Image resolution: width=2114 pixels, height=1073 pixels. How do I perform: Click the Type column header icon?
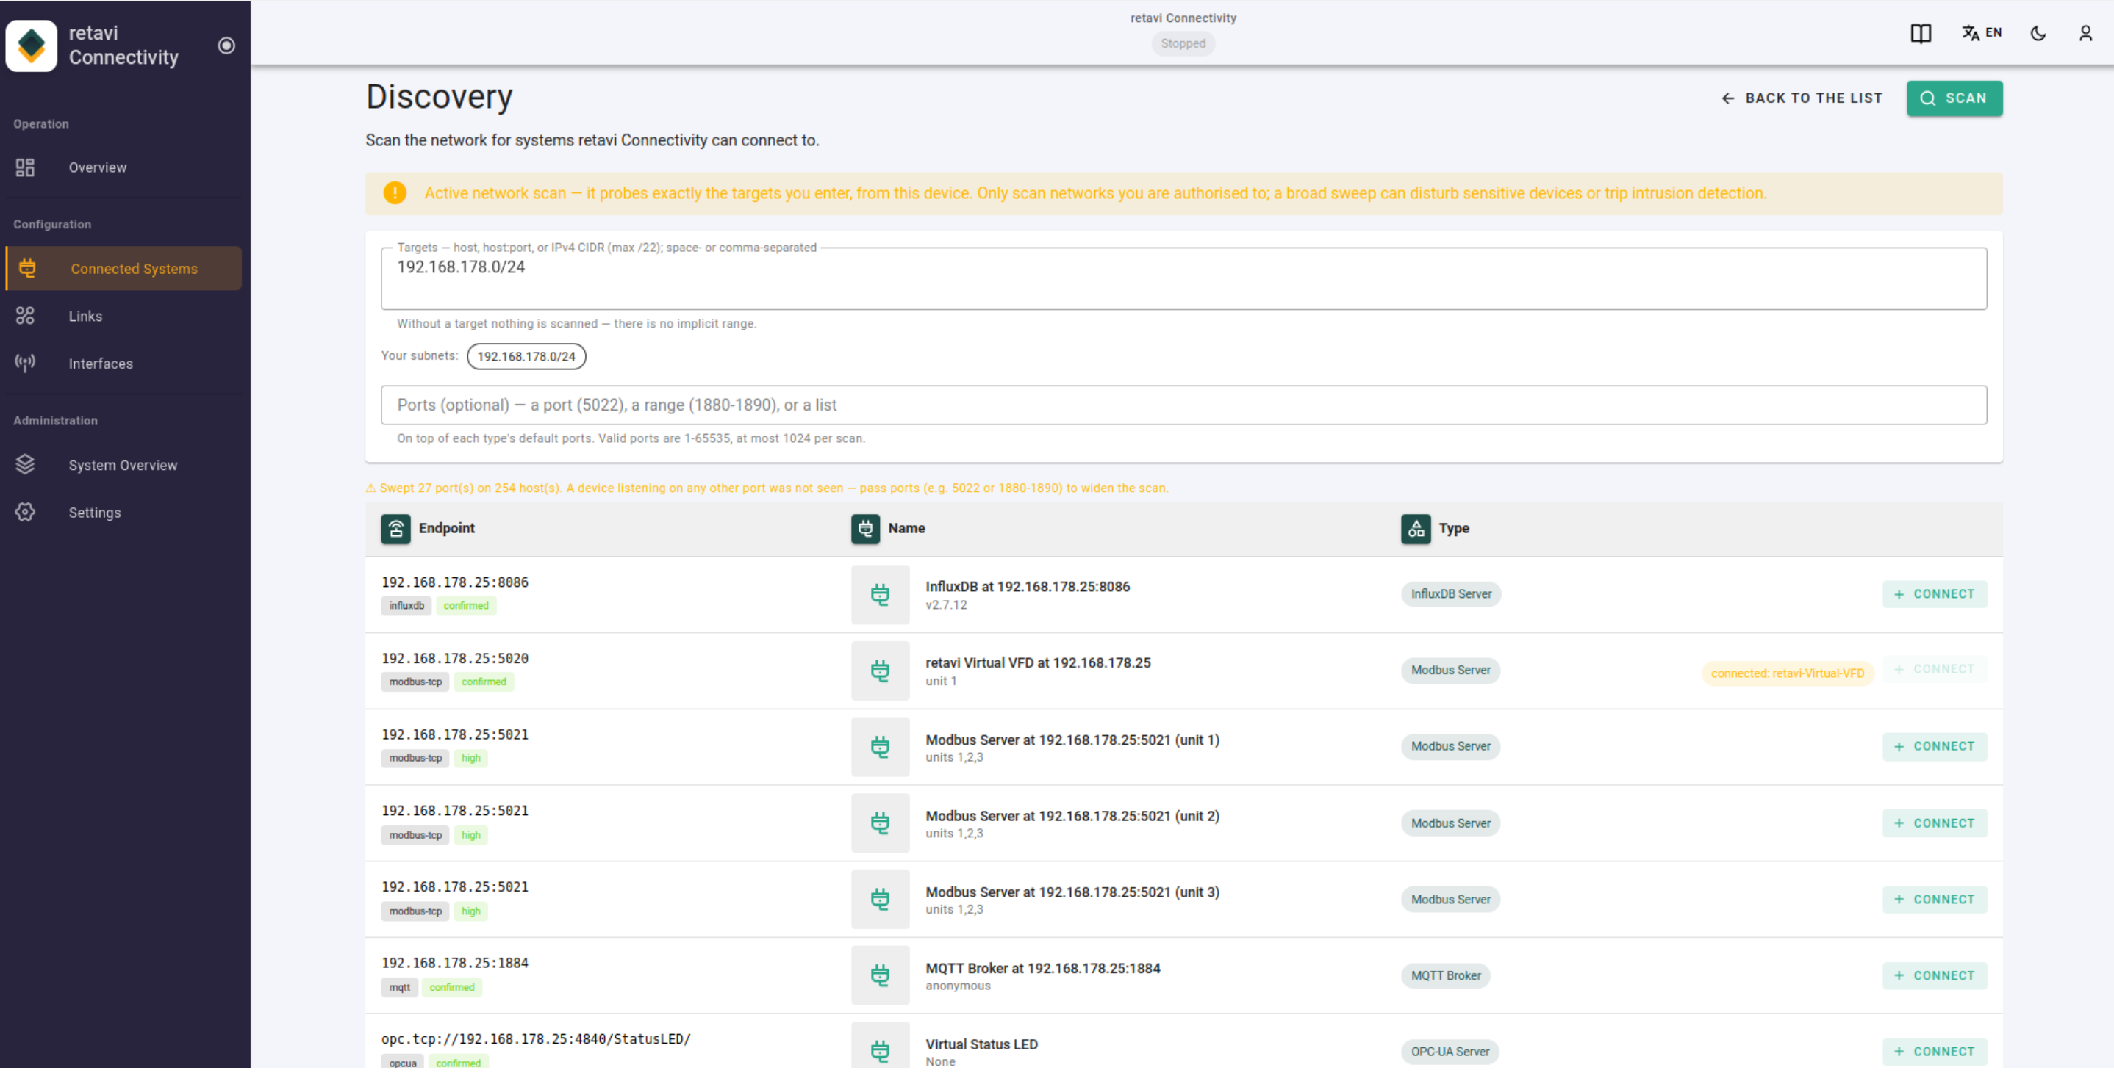pos(1416,530)
